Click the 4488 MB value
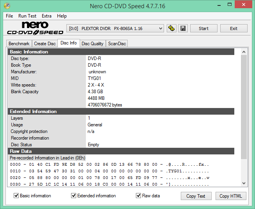 click(x=96, y=98)
